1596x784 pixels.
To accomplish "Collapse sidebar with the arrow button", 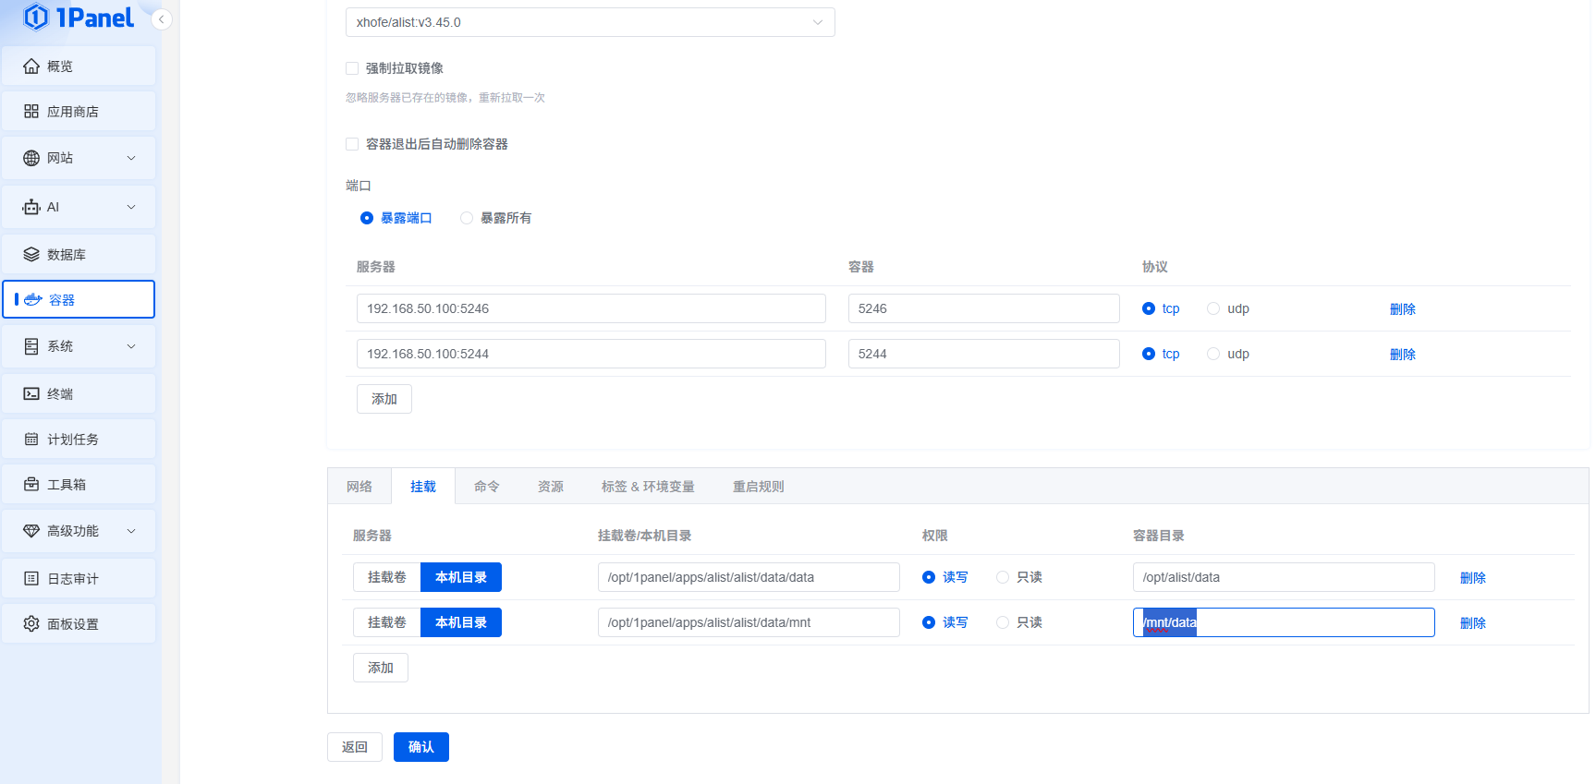I will click(162, 19).
